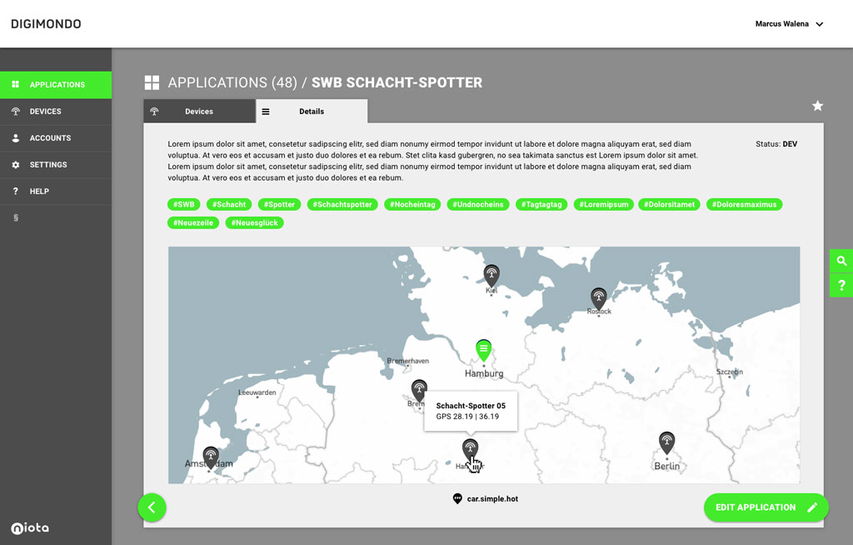Switch to the Devices tab
This screenshot has width=853, height=545.
[x=199, y=111]
